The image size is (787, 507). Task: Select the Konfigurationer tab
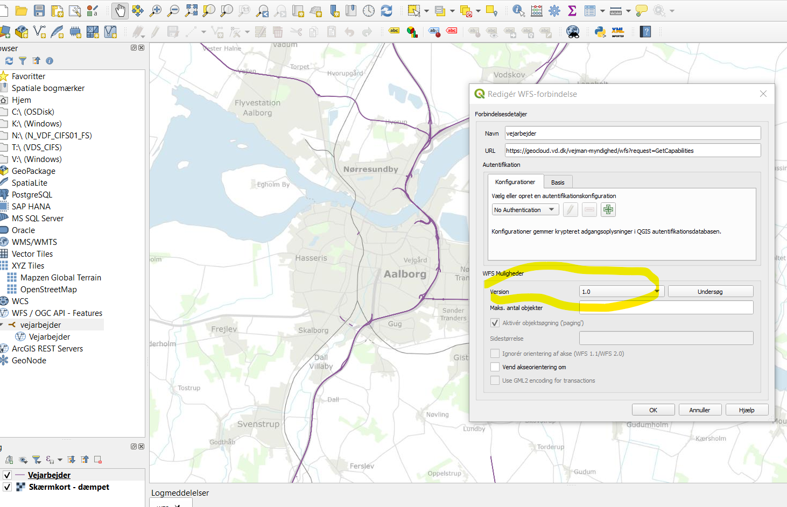[x=515, y=182]
